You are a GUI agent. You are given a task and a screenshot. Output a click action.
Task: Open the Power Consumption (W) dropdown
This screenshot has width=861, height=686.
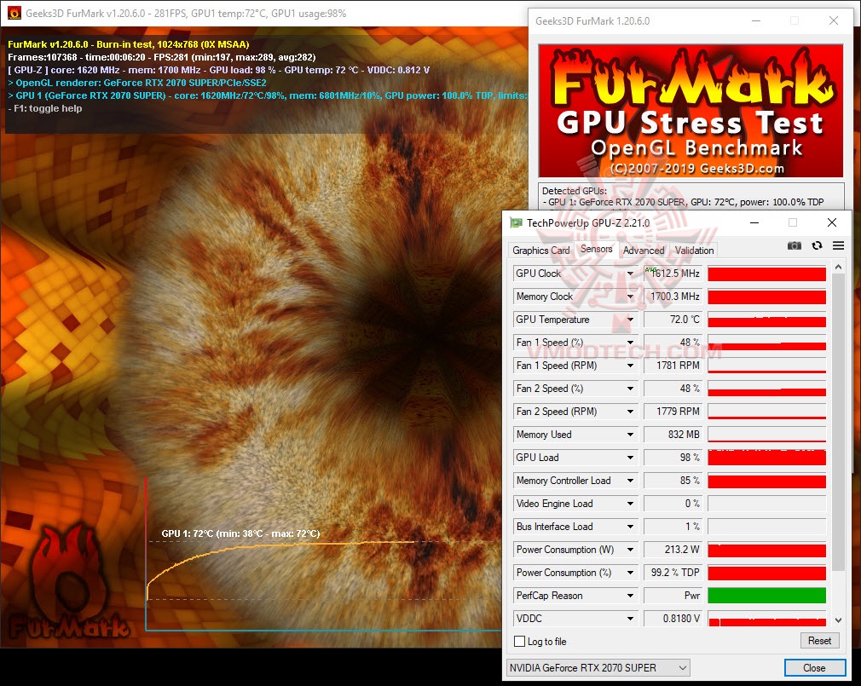[630, 550]
